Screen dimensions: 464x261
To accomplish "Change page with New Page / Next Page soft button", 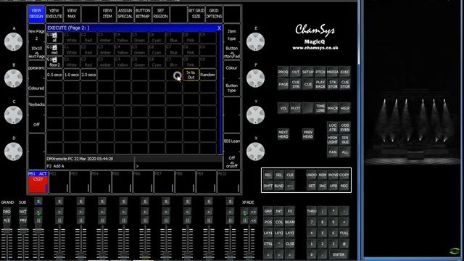I will (x=37, y=42).
